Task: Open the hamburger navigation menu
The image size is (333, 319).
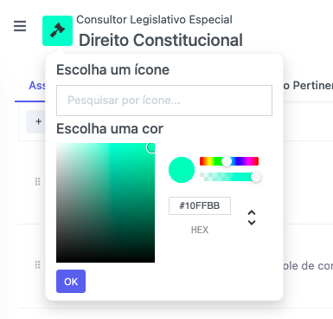Action: [x=20, y=26]
